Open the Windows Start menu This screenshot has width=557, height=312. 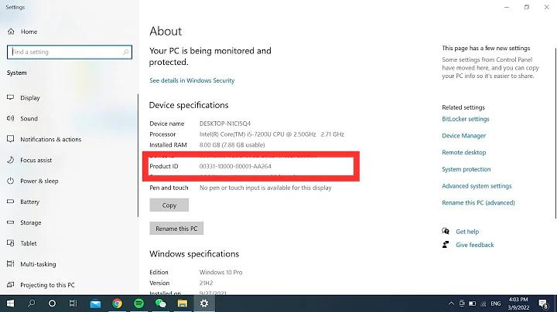click(10, 304)
